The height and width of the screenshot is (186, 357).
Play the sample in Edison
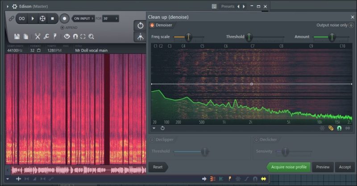pyautogui.click(x=33, y=18)
